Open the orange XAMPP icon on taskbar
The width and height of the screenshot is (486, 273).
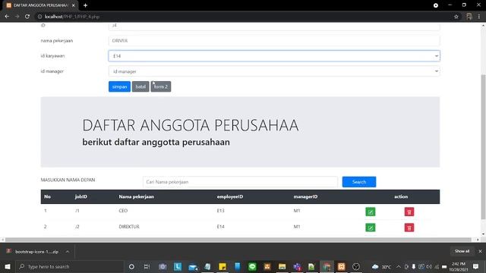pyautogui.click(x=341, y=266)
